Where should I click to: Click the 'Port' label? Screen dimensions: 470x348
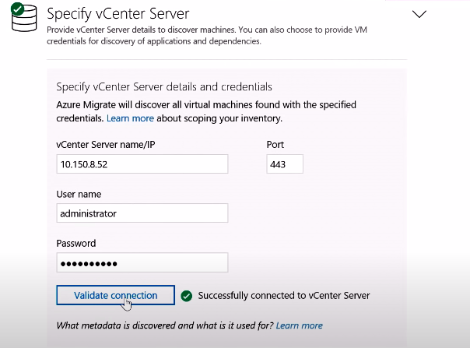pyautogui.click(x=275, y=145)
